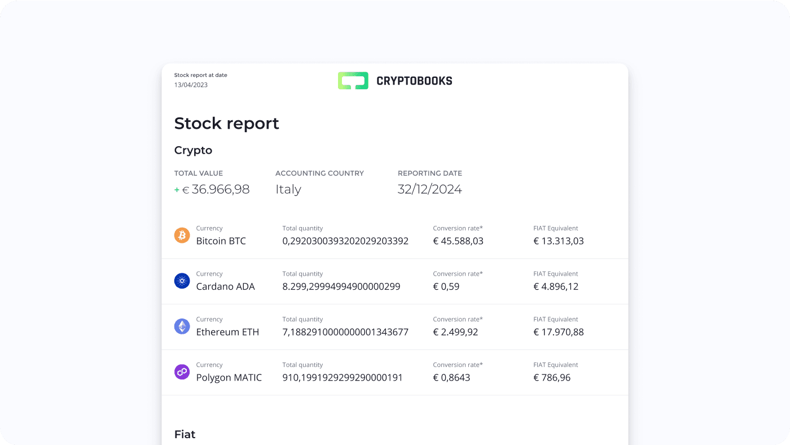Image resolution: width=790 pixels, height=445 pixels.
Task: Select the CRYPTOBOOKS wordmark in the header
Action: click(414, 80)
